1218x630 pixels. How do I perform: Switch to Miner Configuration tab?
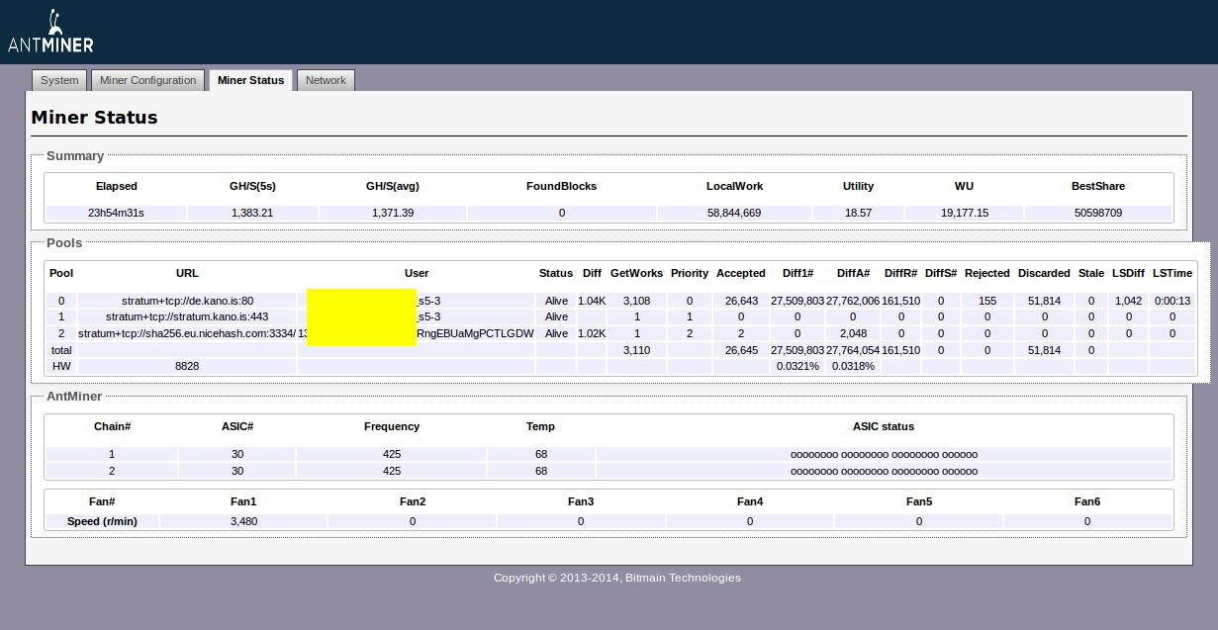[x=147, y=80]
